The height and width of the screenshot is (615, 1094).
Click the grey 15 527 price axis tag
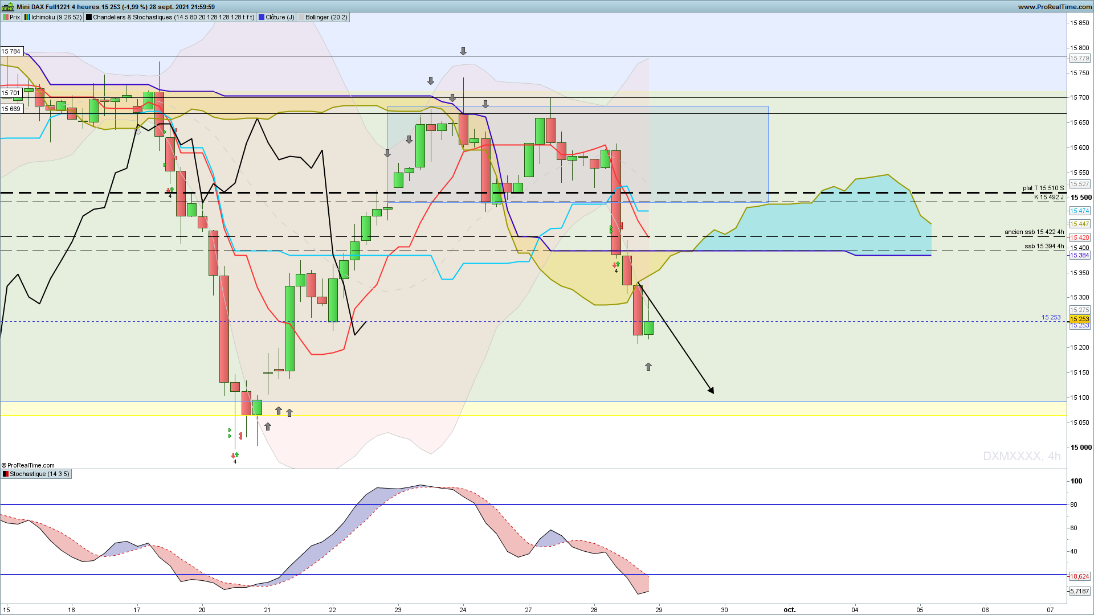click(1080, 184)
